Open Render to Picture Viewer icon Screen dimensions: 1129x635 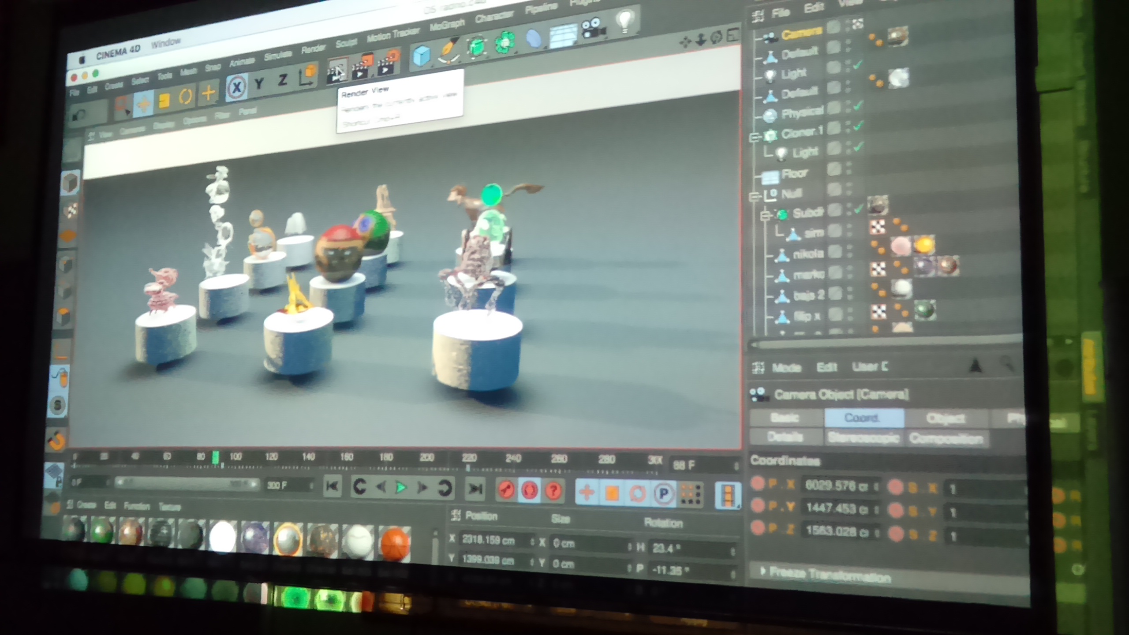coord(362,67)
